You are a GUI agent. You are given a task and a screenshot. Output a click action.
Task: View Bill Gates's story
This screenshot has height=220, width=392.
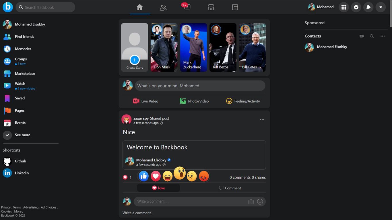[252, 48]
